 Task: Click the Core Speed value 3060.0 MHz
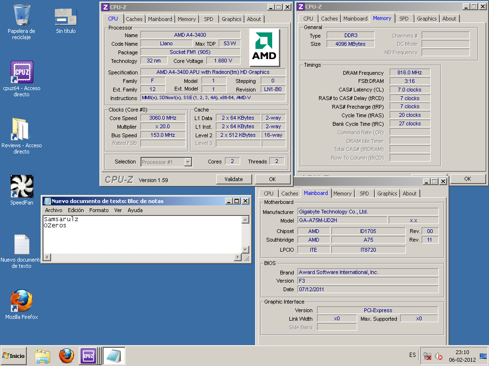click(x=163, y=118)
